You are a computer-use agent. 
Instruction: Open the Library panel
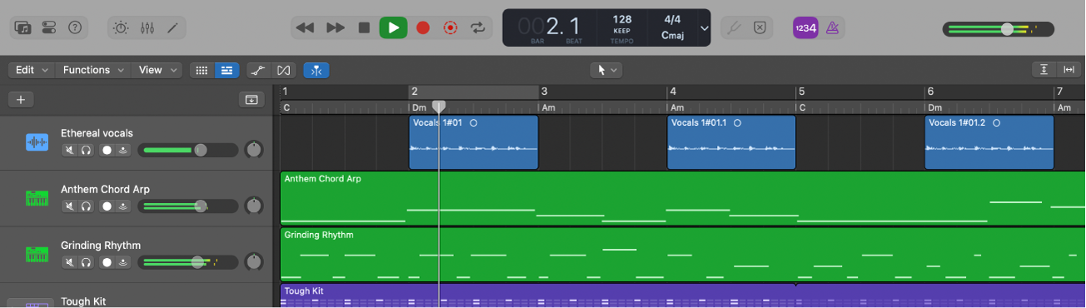click(x=23, y=27)
